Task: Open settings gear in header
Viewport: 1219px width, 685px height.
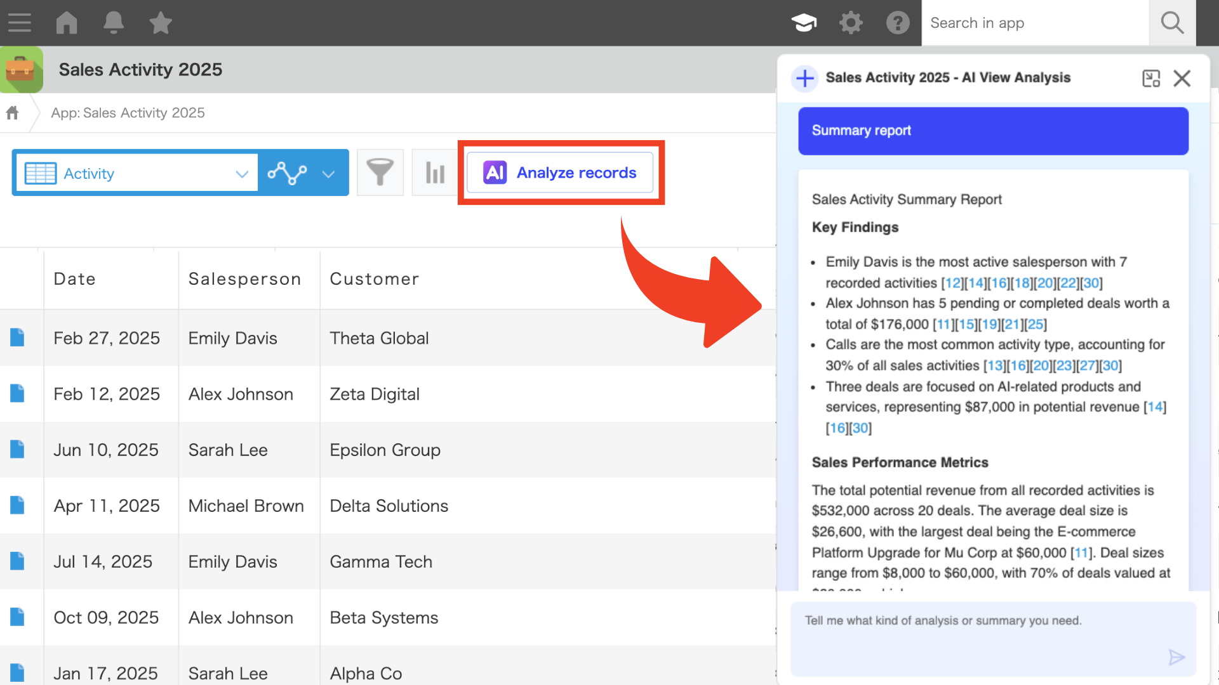Action: 851,23
